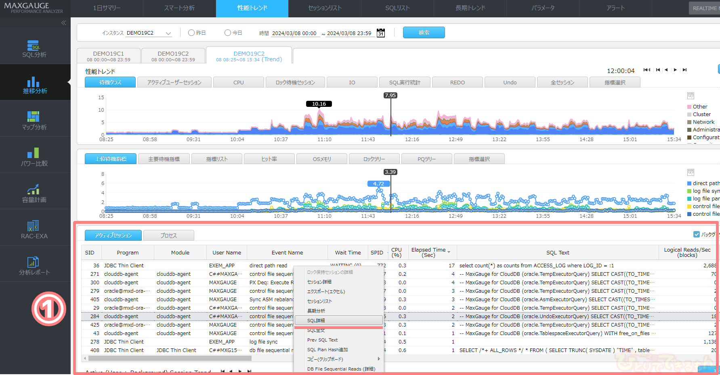Switch to the スマート分析 tab
The width and height of the screenshot is (720, 375).
click(179, 8)
